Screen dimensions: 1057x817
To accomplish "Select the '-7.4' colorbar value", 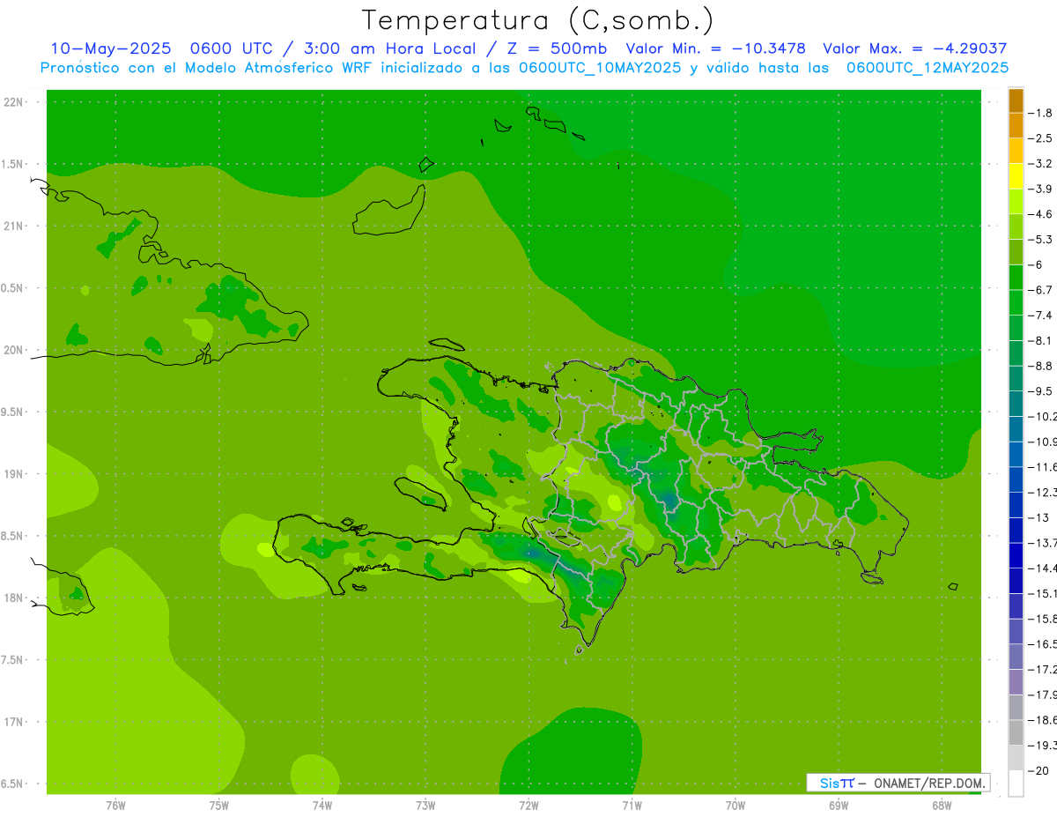I will pyautogui.click(x=1041, y=316).
